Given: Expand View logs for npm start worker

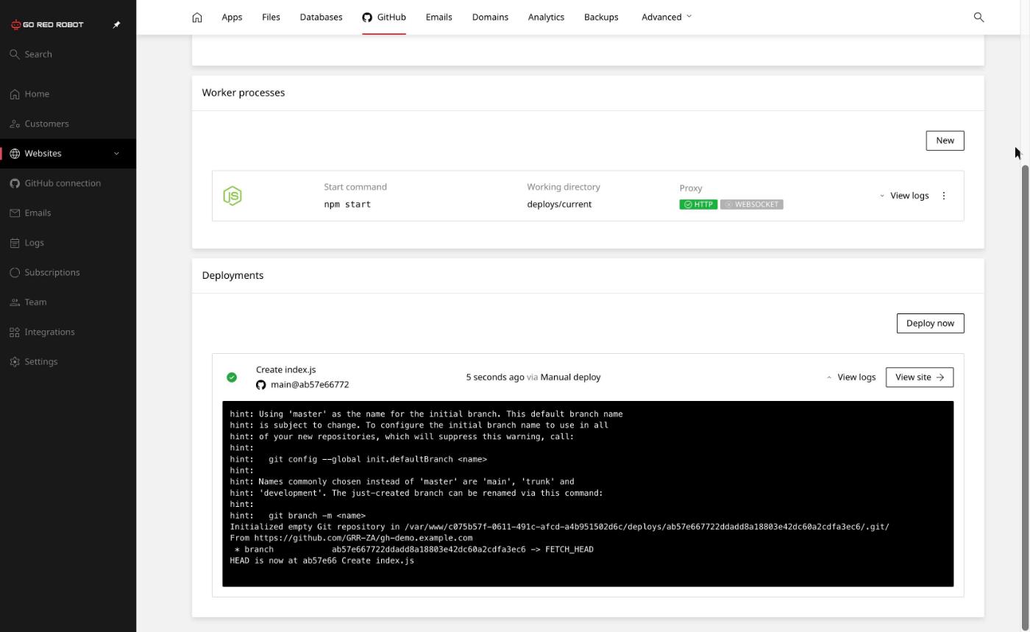Looking at the screenshot, I should tap(904, 196).
